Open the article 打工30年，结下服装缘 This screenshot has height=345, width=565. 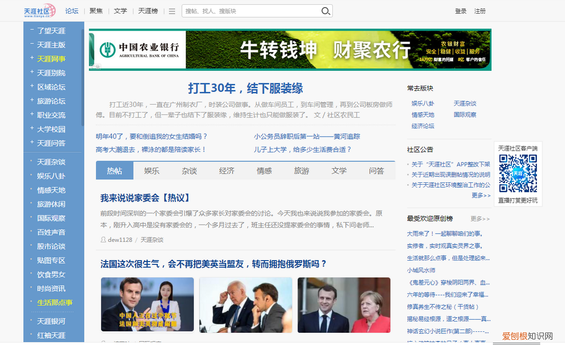(245, 89)
